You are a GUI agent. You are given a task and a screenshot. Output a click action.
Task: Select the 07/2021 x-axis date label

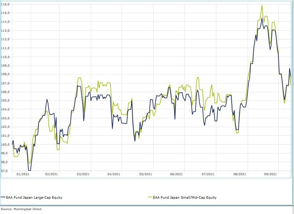[x=208, y=174]
